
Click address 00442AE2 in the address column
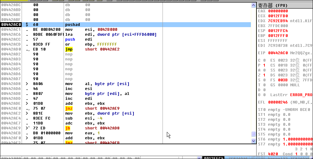pos(11,113)
